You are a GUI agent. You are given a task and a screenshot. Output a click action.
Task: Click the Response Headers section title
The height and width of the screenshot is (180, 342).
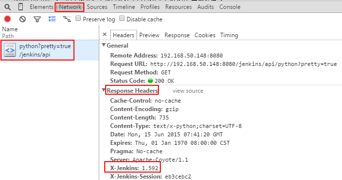click(132, 90)
